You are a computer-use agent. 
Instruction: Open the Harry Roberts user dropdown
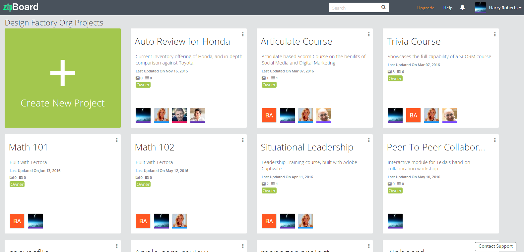[x=505, y=8]
